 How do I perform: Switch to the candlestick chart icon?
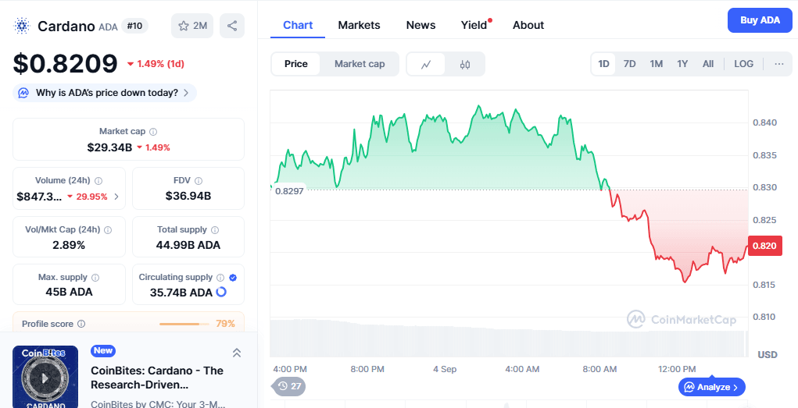pos(464,64)
